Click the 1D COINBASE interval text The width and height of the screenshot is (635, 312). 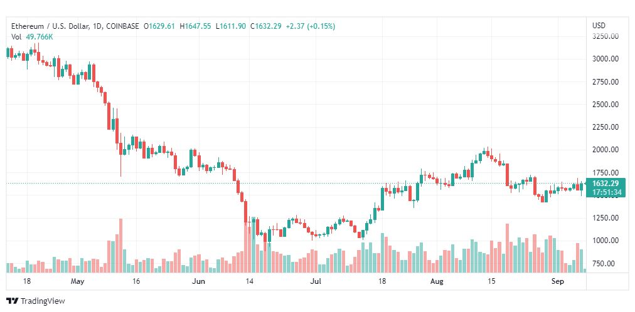116,26
